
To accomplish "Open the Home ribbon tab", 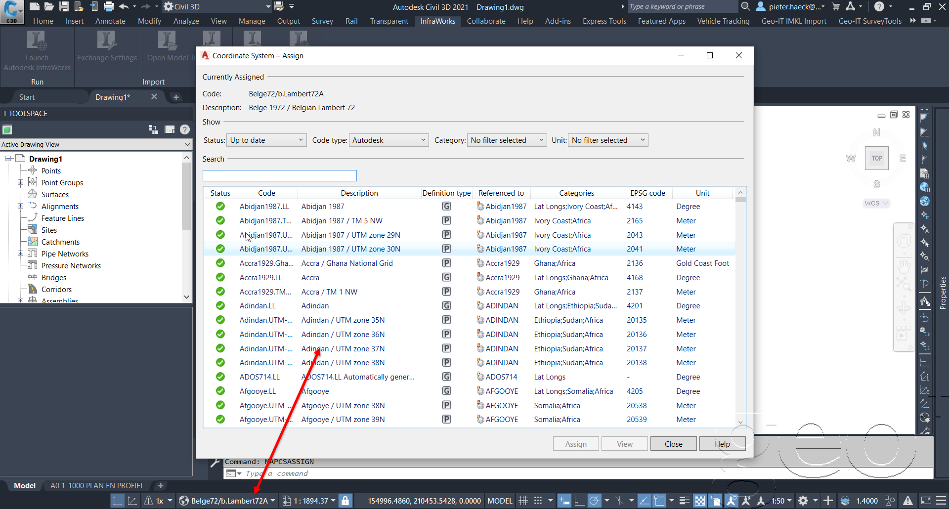I will click(43, 21).
